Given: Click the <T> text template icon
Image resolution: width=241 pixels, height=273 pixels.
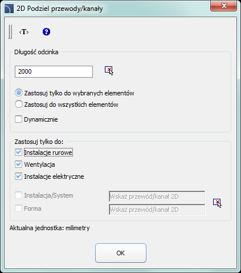Looking at the screenshot, I should point(24,32).
